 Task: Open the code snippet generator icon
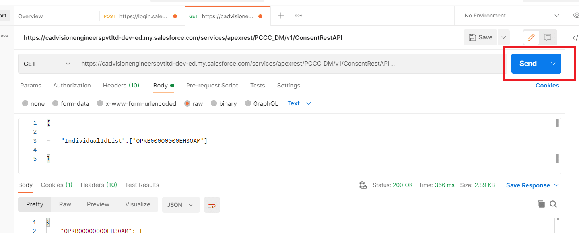576,37
